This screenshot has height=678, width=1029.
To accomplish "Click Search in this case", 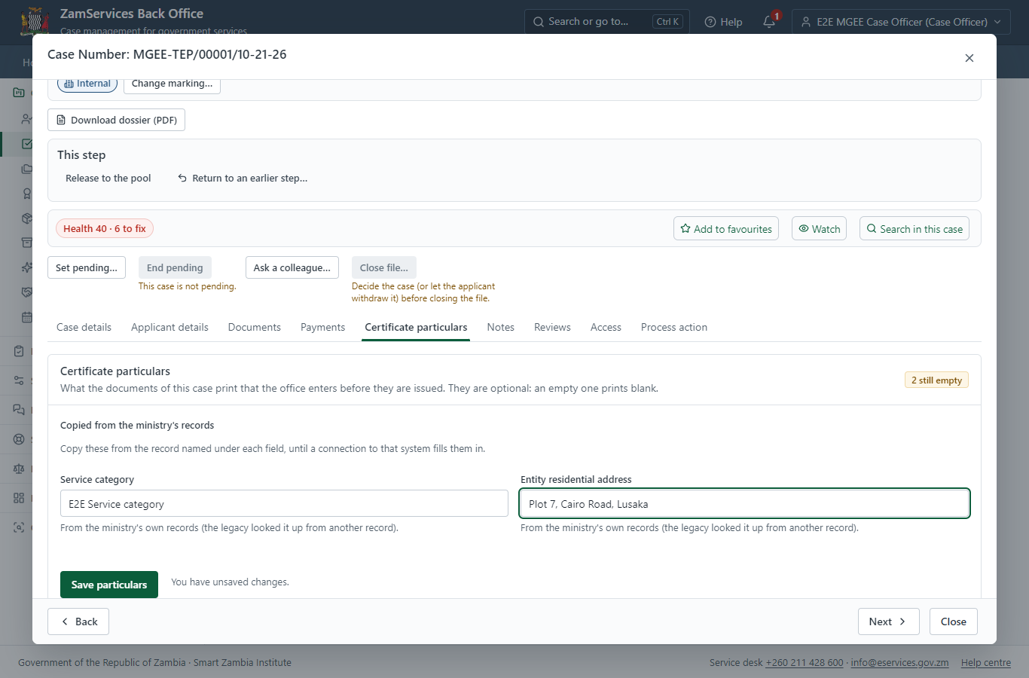I will [x=914, y=229].
